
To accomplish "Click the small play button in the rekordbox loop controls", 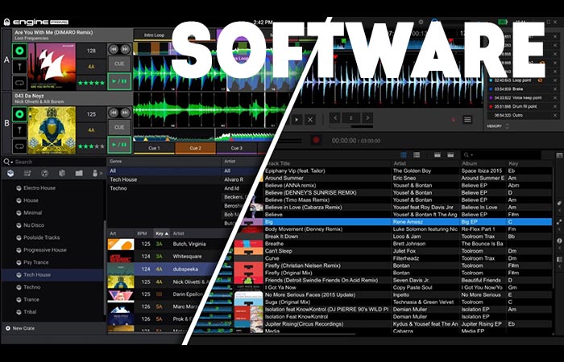I will pos(297,120).
